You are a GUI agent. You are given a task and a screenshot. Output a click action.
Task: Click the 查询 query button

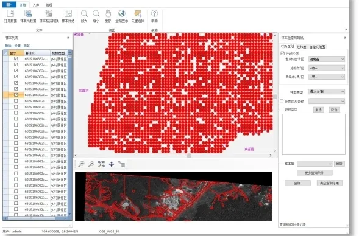click(297, 183)
